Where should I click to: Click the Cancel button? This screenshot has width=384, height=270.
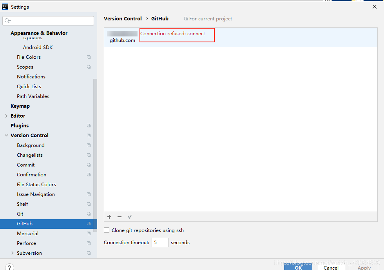331,266
